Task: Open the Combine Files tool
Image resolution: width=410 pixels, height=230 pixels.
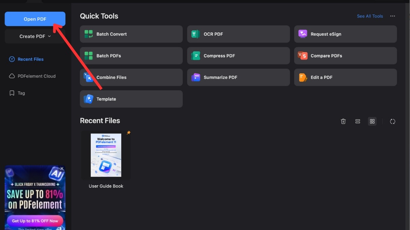Action: click(131, 77)
